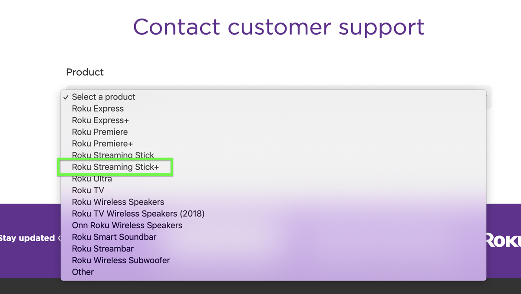Select Roku Wireless Speakers option

[118, 202]
